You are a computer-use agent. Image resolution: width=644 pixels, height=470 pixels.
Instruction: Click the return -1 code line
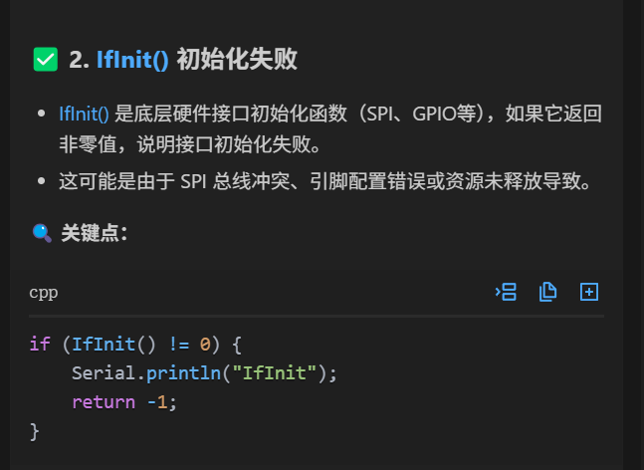(124, 402)
